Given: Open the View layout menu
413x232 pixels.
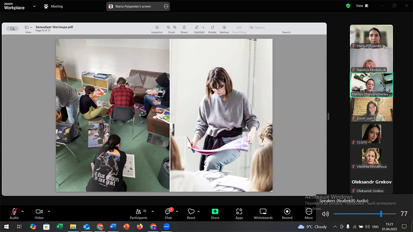Looking at the screenshot, I should [x=362, y=6].
